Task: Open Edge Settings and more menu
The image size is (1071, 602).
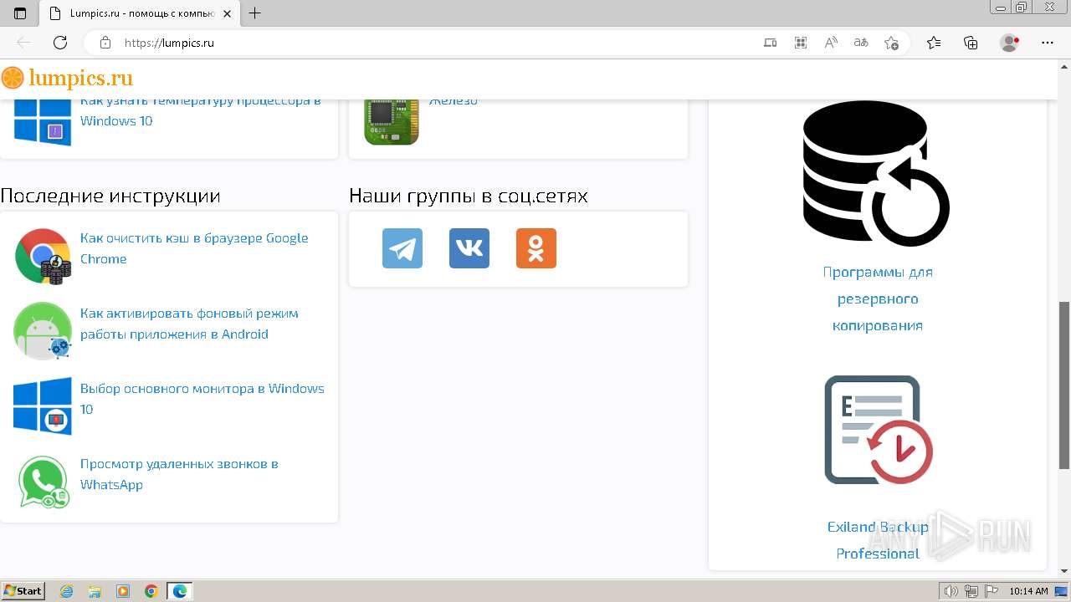Action: [x=1048, y=43]
